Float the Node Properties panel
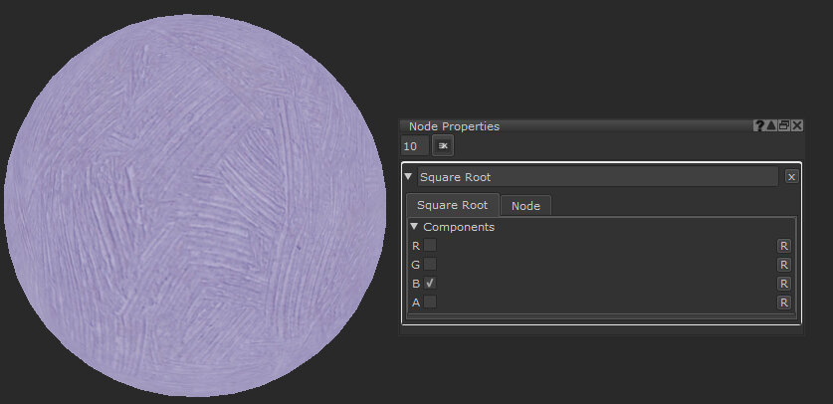 tap(784, 126)
